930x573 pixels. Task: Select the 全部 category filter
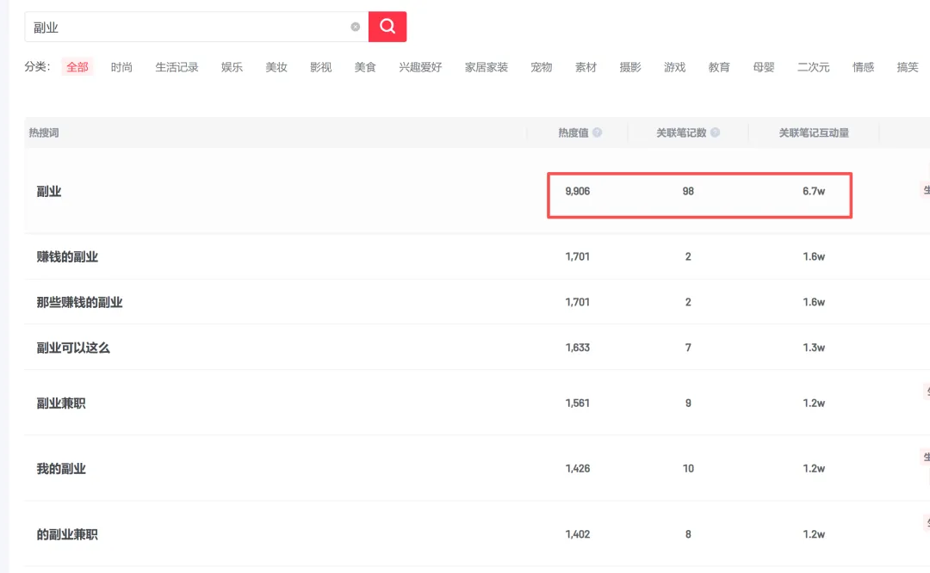[x=77, y=67]
